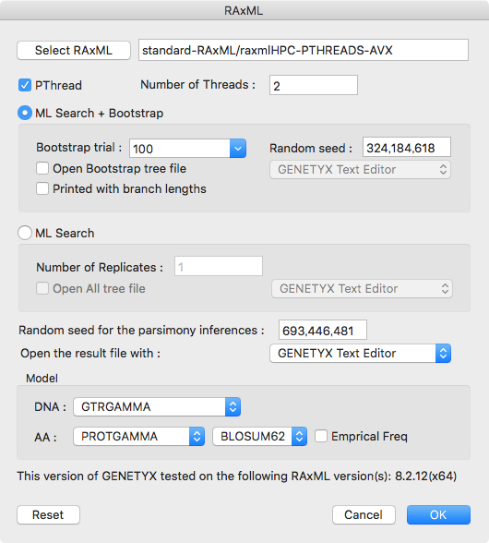Click the Reset button
The image size is (489, 543).
(49, 515)
